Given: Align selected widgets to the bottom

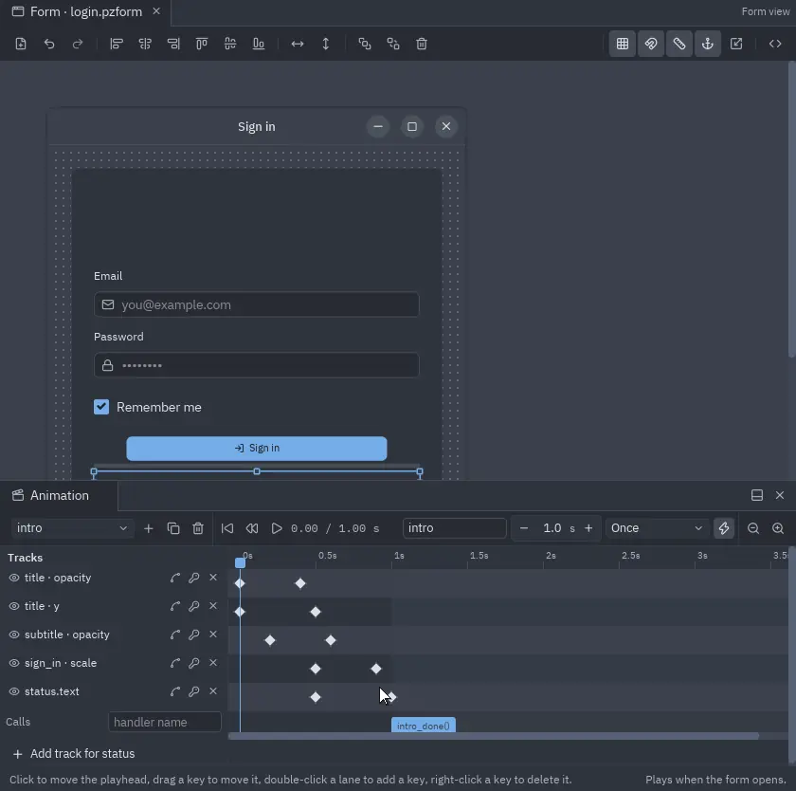Looking at the screenshot, I should point(259,44).
